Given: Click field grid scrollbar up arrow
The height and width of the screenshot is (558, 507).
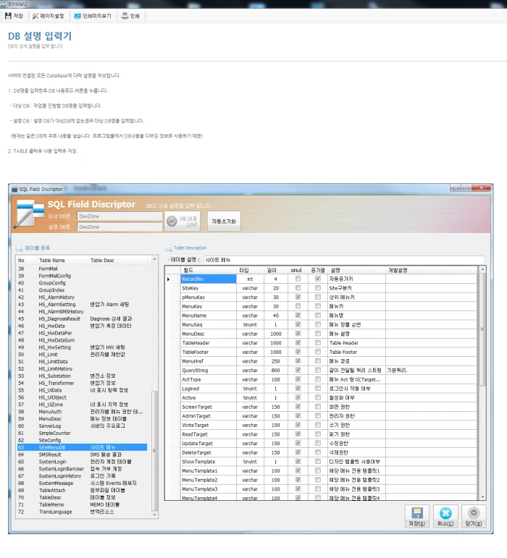Looking at the screenshot, I should [482, 270].
